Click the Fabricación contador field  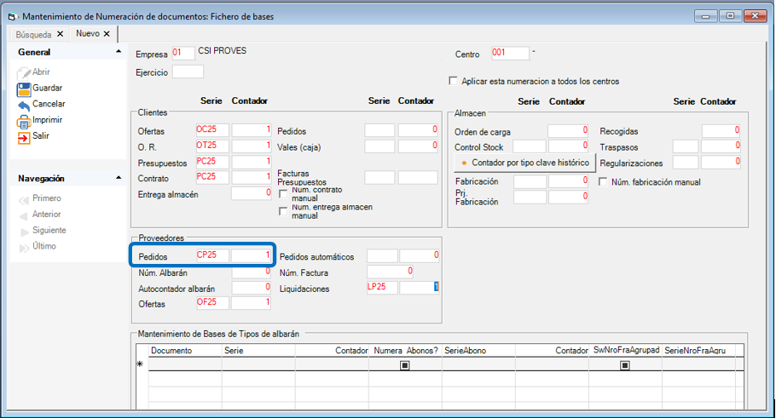coord(568,181)
